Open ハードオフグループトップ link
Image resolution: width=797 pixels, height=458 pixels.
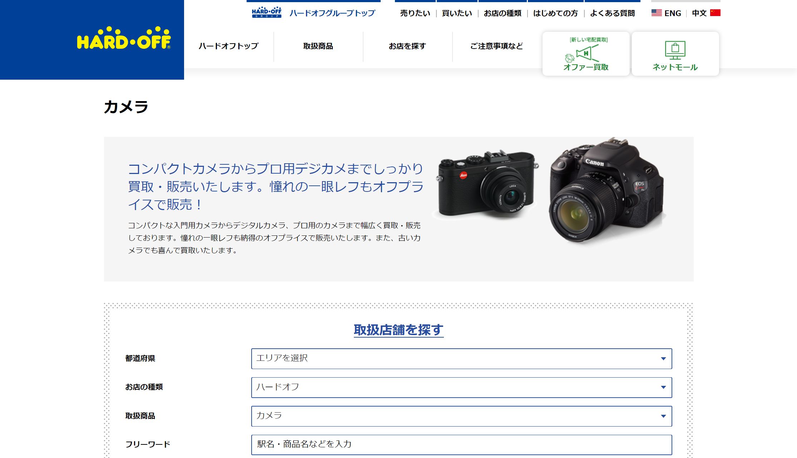[332, 13]
